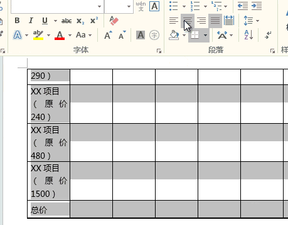The width and height of the screenshot is (288, 225).
Task: Expand text effects dropdown arrow
Action: (26, 35)
